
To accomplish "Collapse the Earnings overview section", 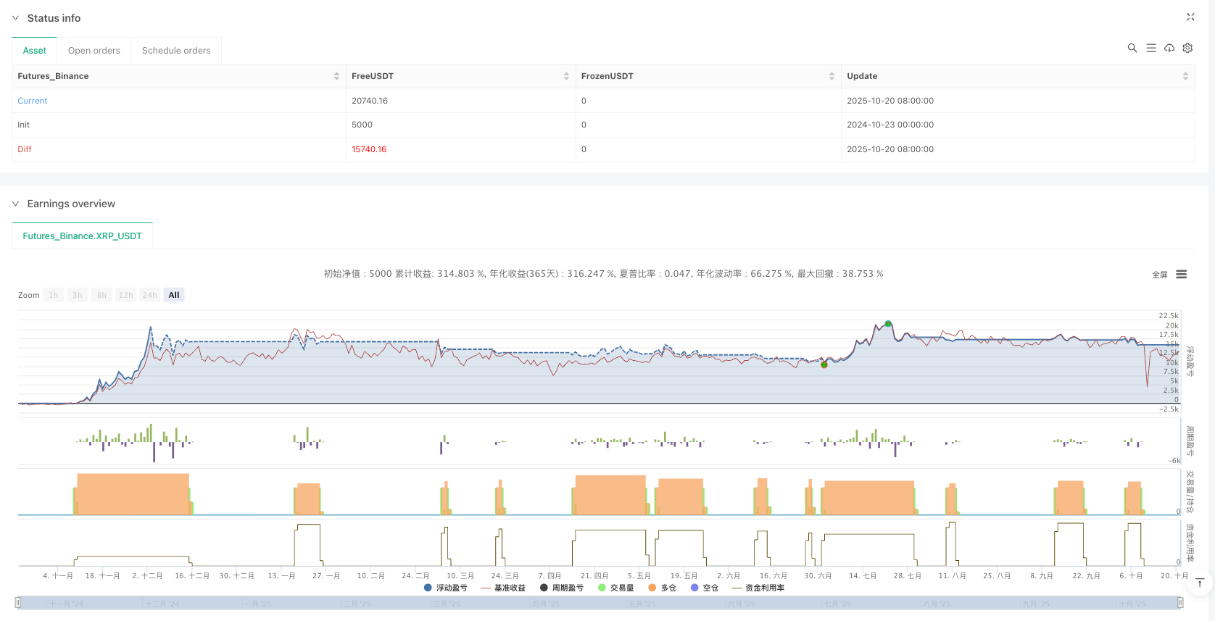I will point(15,204).
